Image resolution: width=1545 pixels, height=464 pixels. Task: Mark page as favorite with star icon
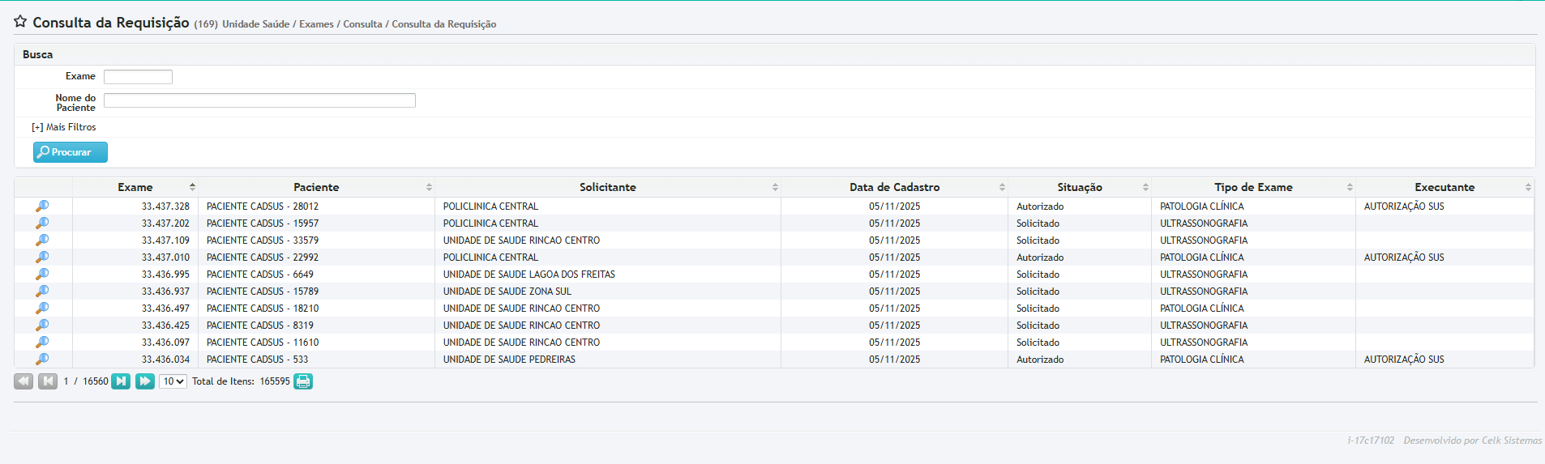20,22
